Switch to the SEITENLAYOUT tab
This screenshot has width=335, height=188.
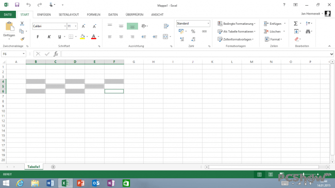(69, 14)
